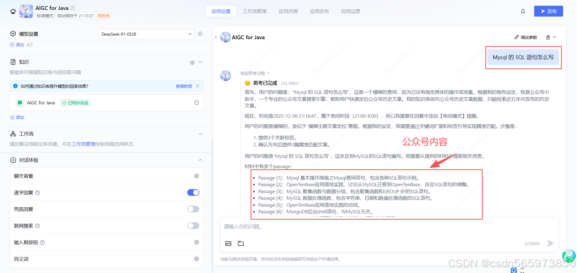Open the notification bell icon
577x273 pixels.
(x=523, y=11)
